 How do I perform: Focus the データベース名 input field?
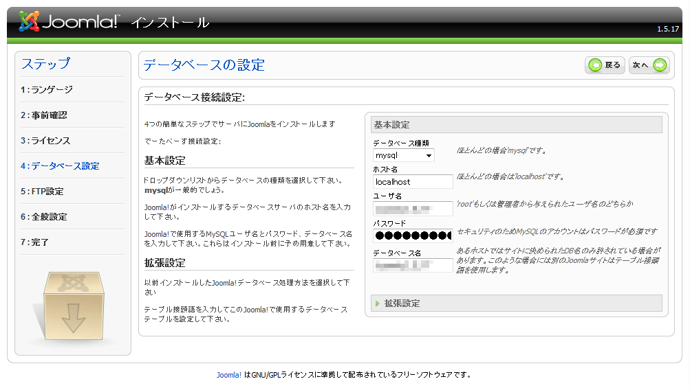point(413,265)
